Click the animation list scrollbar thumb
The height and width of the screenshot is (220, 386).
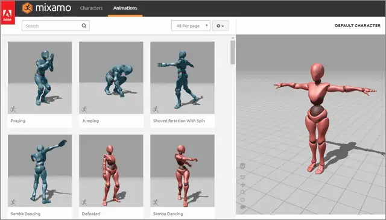point(233,52)
